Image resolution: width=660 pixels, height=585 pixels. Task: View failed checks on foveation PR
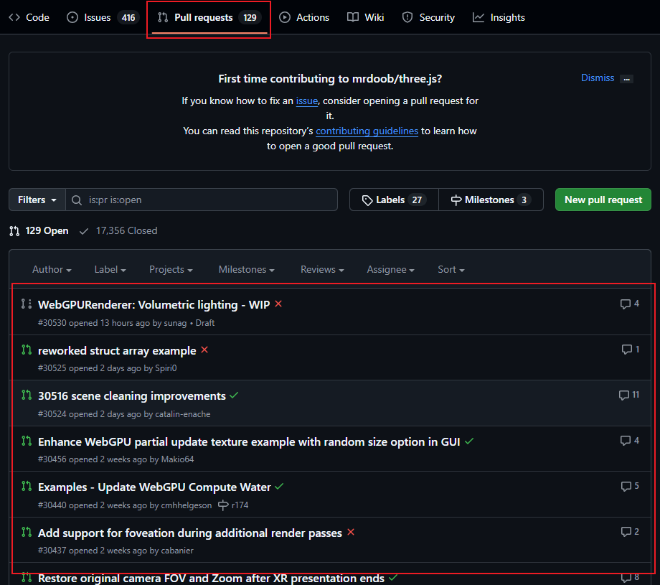[351, 533]
